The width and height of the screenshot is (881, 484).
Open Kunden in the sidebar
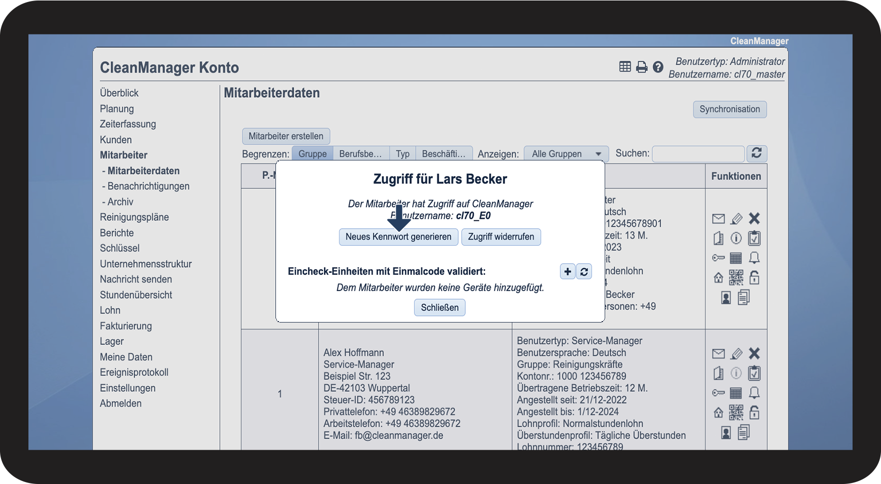click(x=116, y=140)
